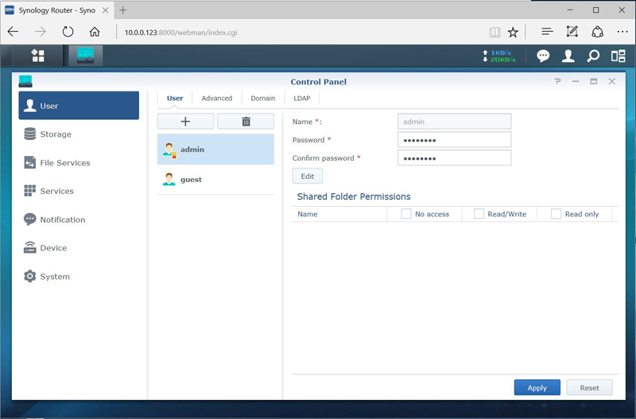Click into the Password field

tap(454, 140)
